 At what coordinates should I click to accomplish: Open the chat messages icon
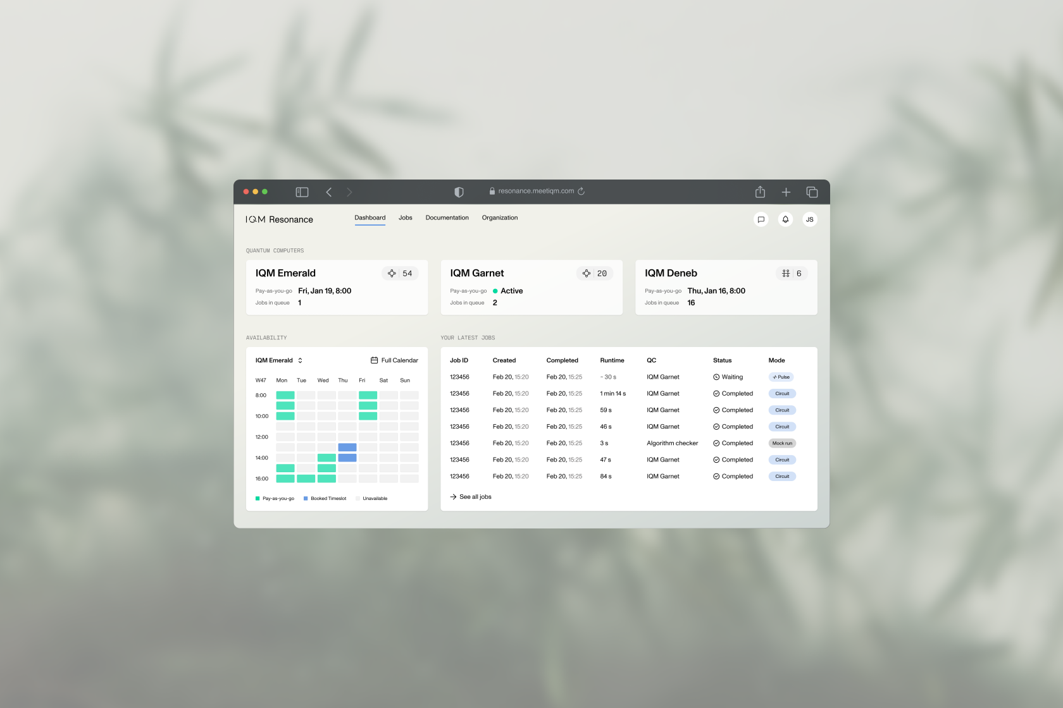(x=761, y=219)
